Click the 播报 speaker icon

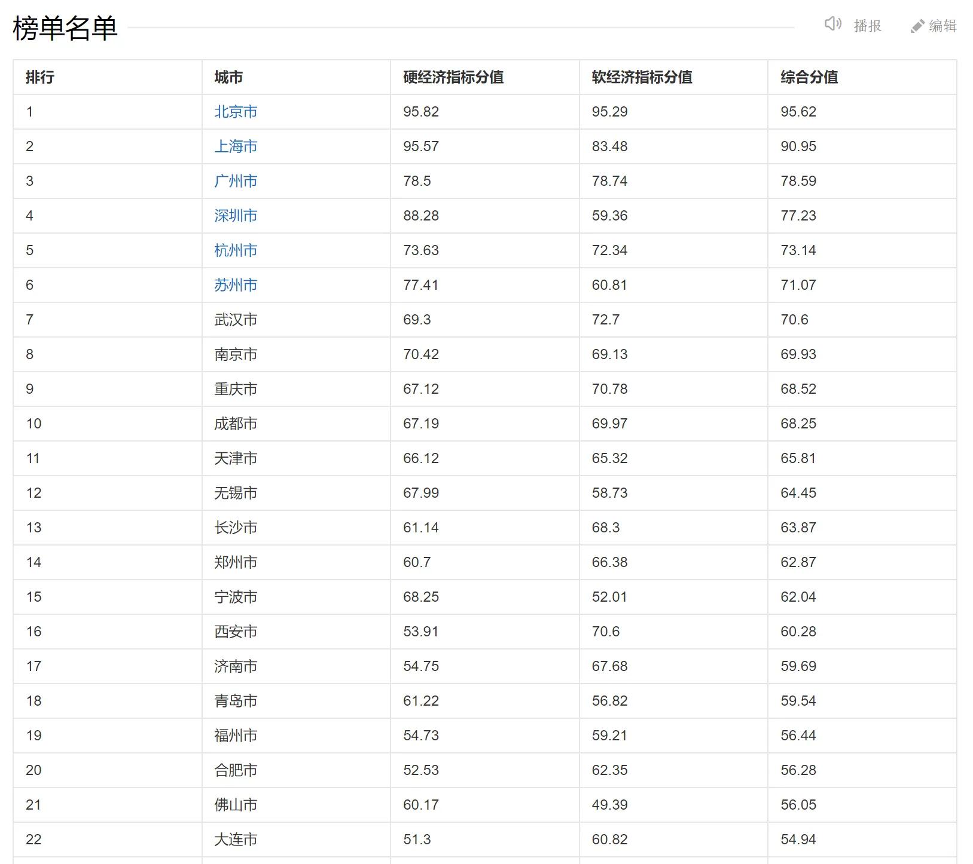coord(833,24)
